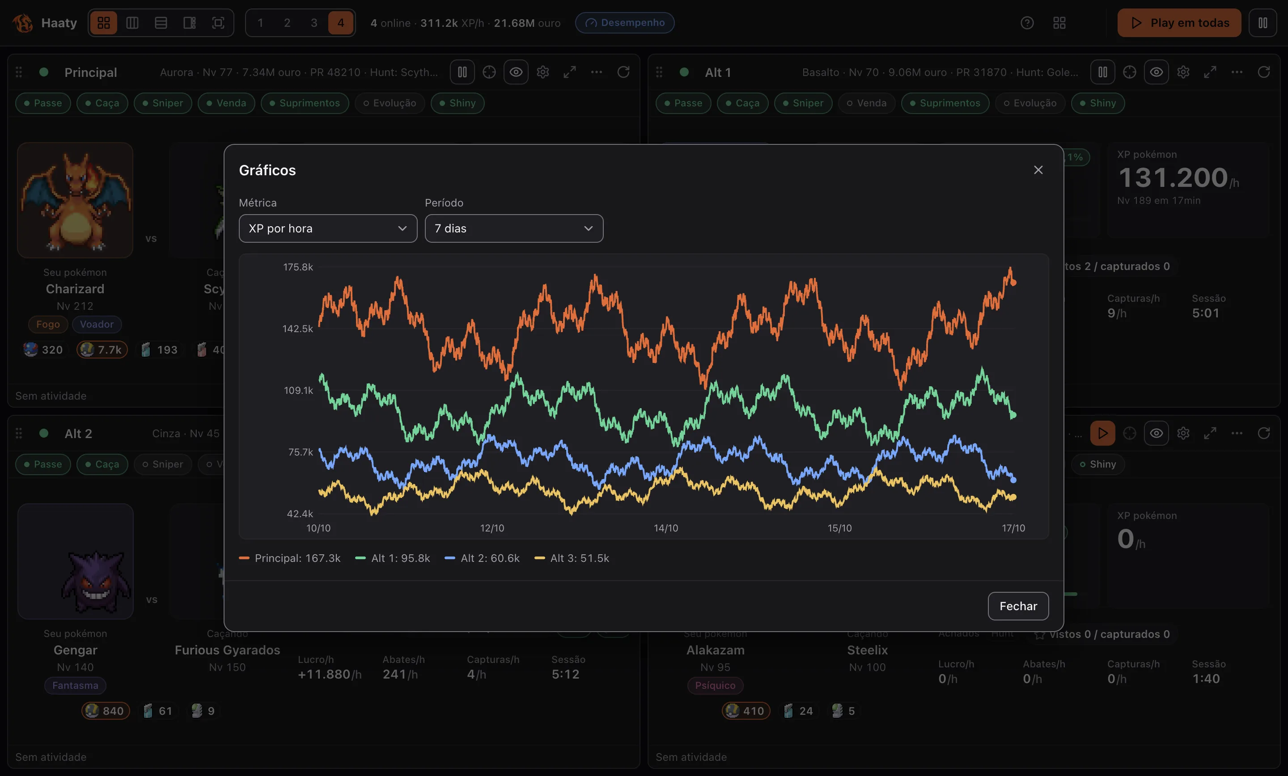Open more options in Principal panel
Image resolution: width=1288 pixels, height=776 pixels.
[597, 72]
